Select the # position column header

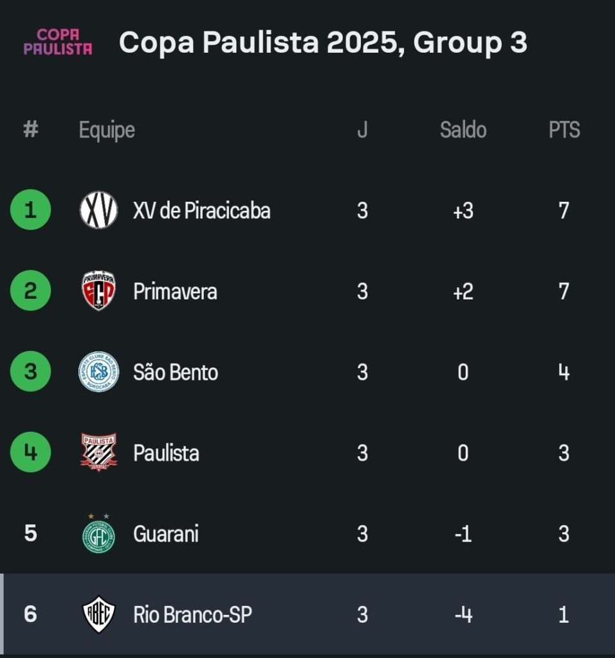point(31,129)
